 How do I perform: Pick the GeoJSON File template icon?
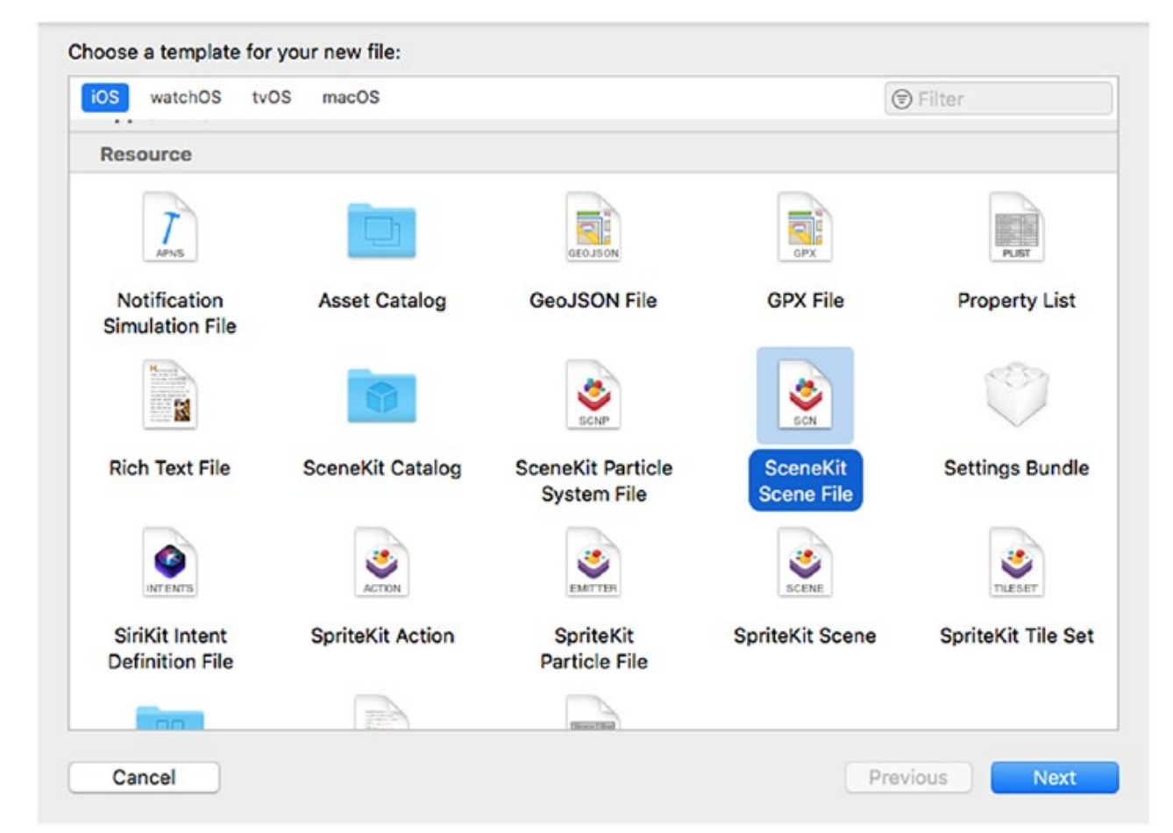[594, 227]
